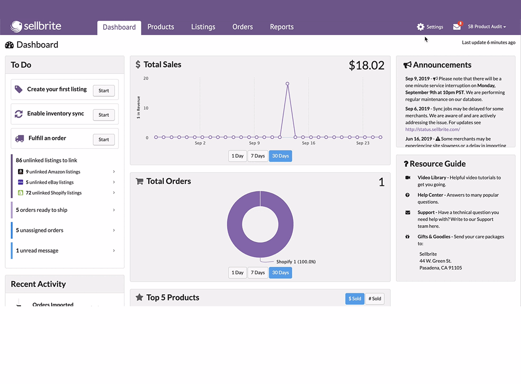Switch to the Products tab
Image resolution: width=521 pixels, height=384 pixels.
(161, 27)
